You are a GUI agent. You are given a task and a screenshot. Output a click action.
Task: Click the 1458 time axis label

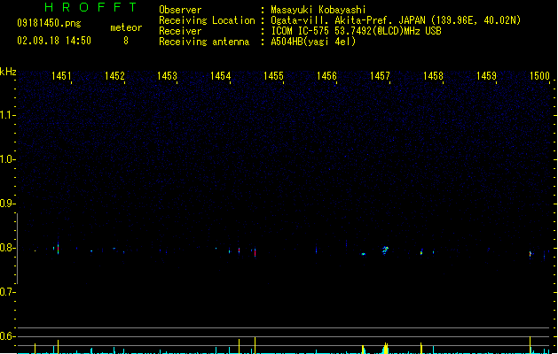pyautogui.click(x=433, y=76)
